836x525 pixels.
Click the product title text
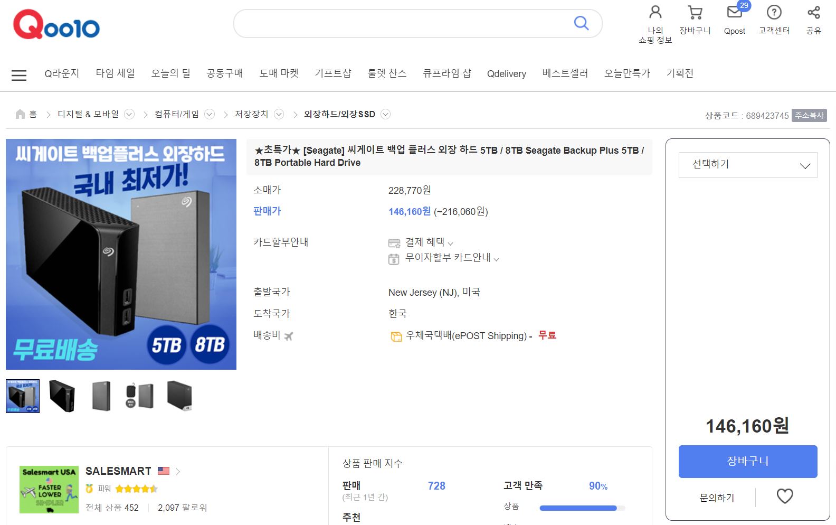point(449,156)
